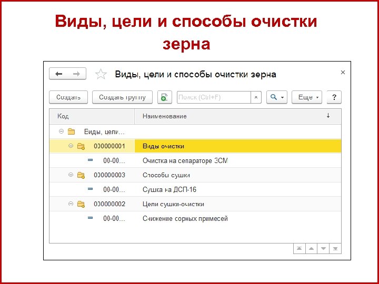Click root row text Виды, цели...
This screenshot has width=379, height=284.
pos(104,132)
